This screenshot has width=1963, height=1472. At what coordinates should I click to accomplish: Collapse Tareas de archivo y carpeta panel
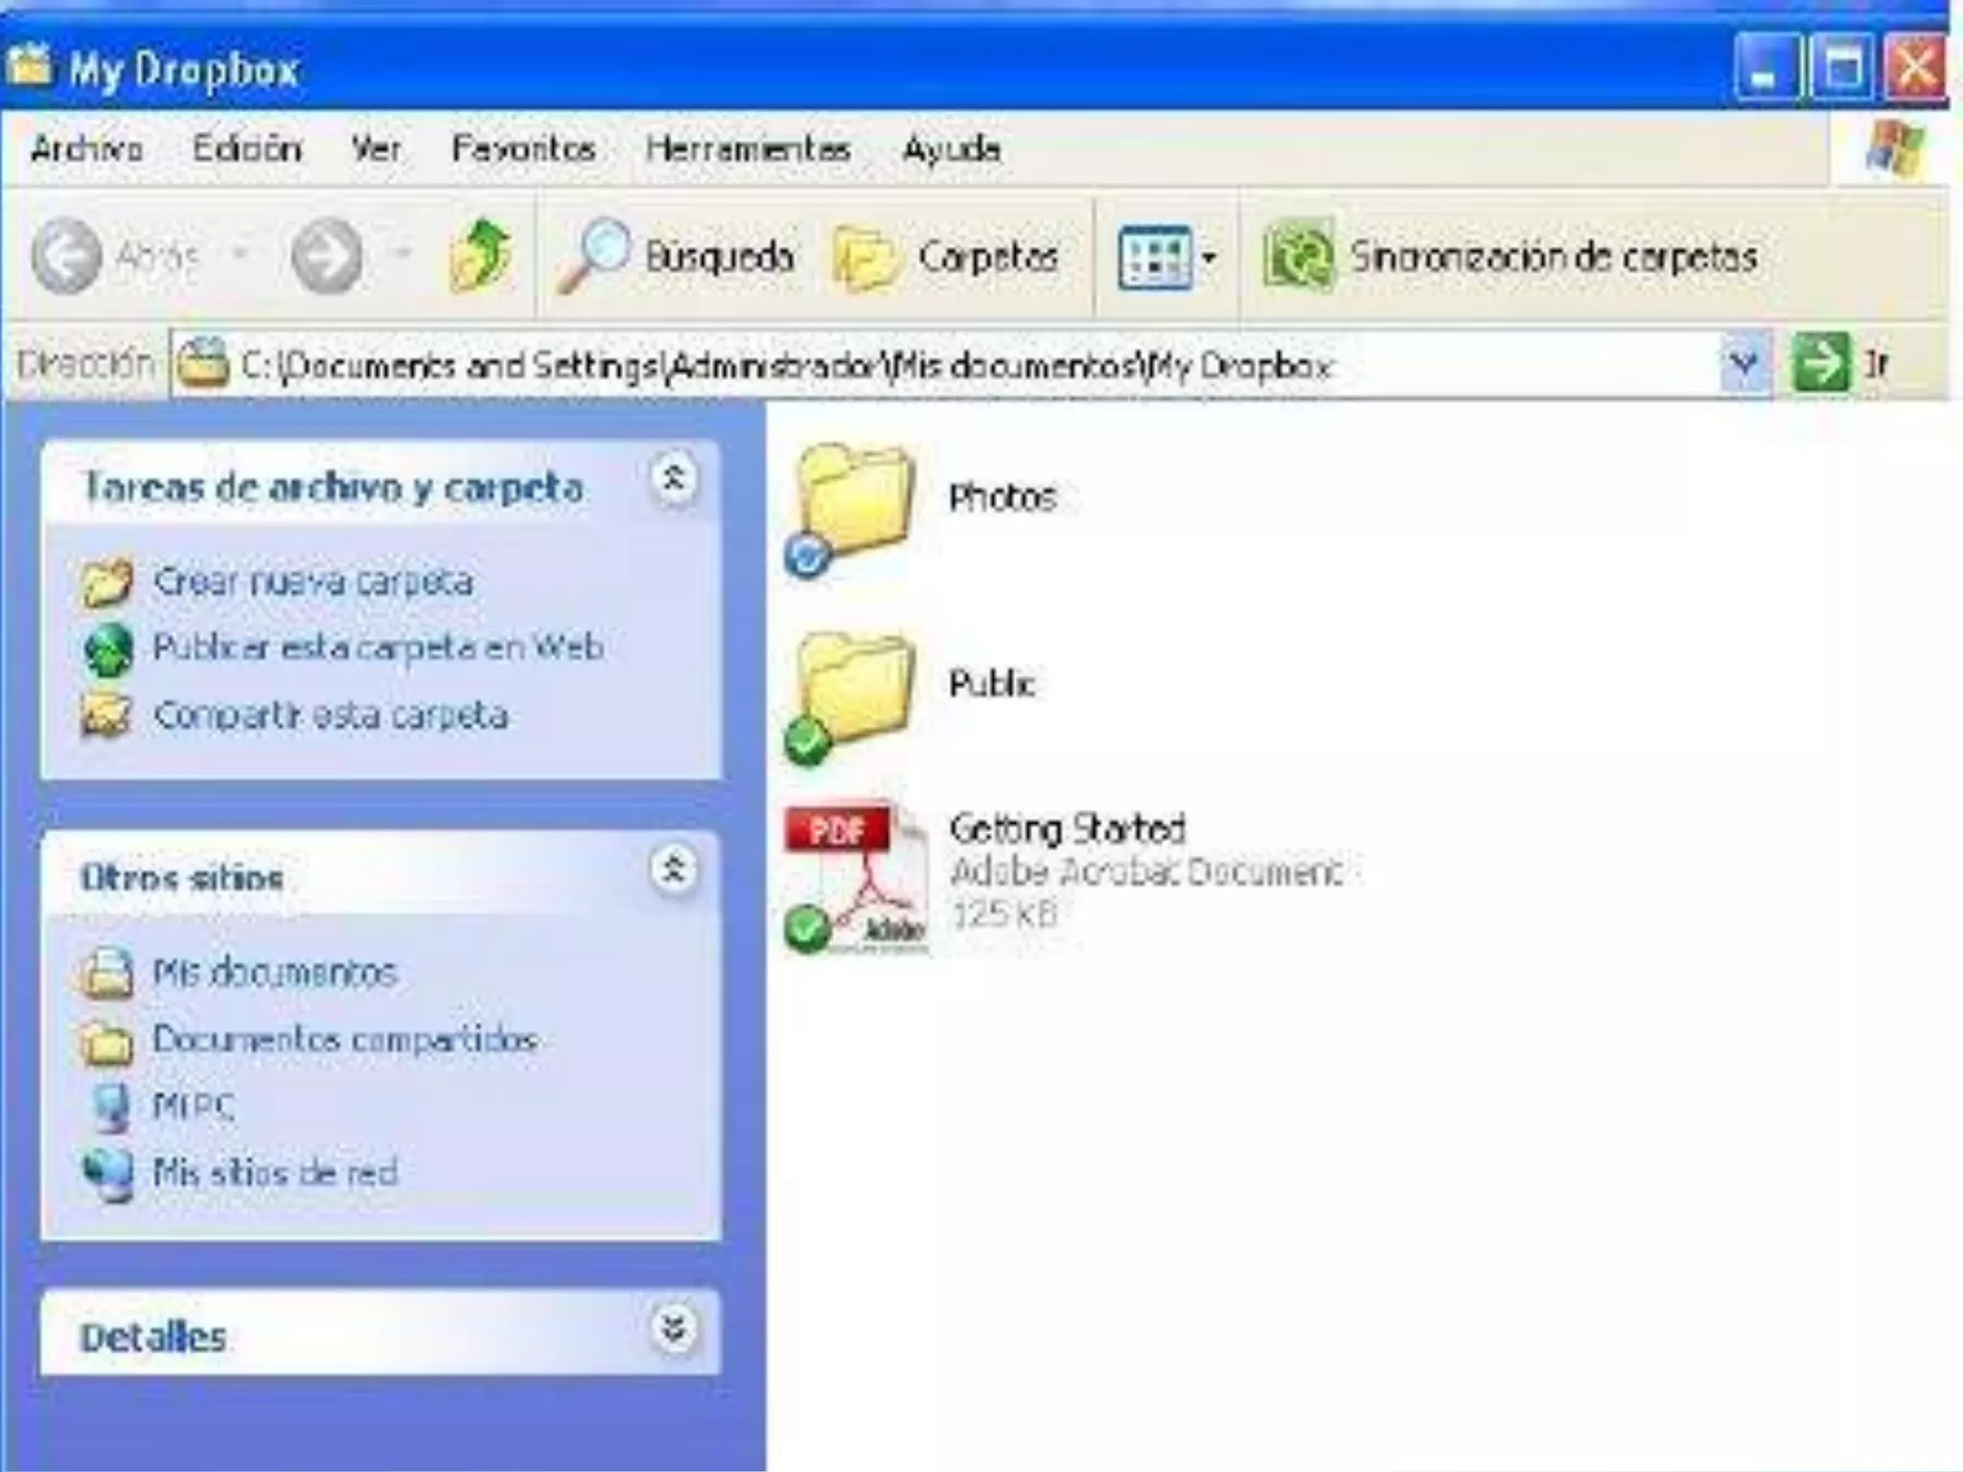click(674, 478)
